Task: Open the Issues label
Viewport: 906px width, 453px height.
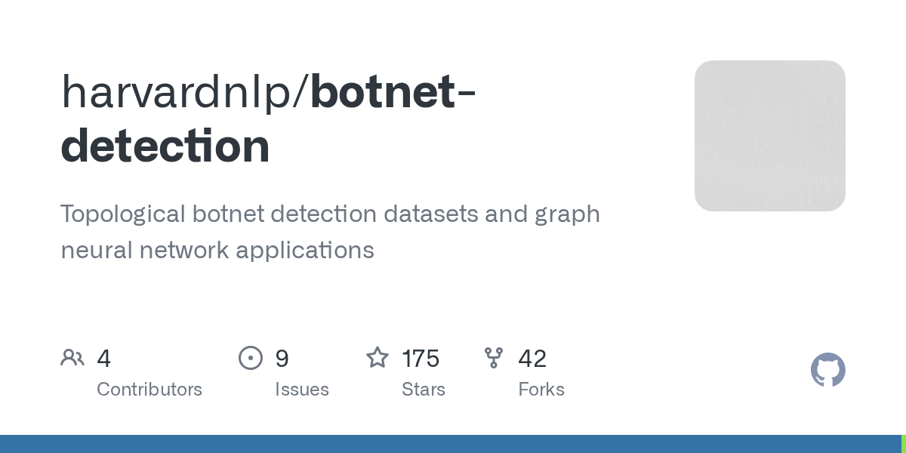Action: pyautogui.click(x=302, y=390)
